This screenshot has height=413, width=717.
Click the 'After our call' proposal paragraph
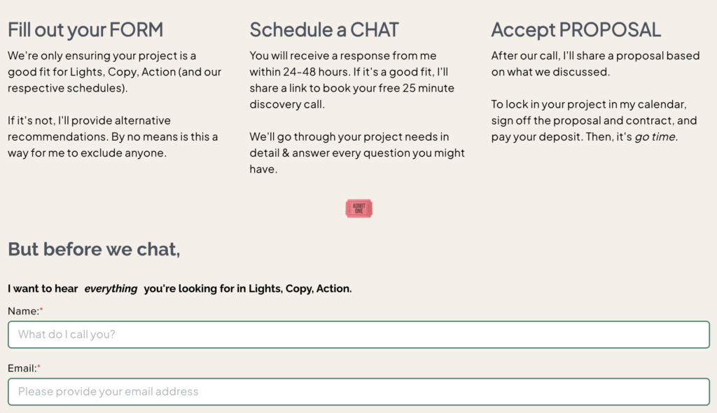pos(595,64)
